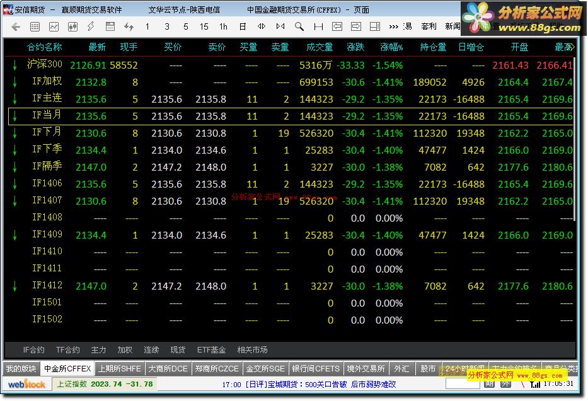Image resolution: width=588 pixels, height=401 pixels.
Task: Sort by 持仓量 column header
Action: click(433, 47)
